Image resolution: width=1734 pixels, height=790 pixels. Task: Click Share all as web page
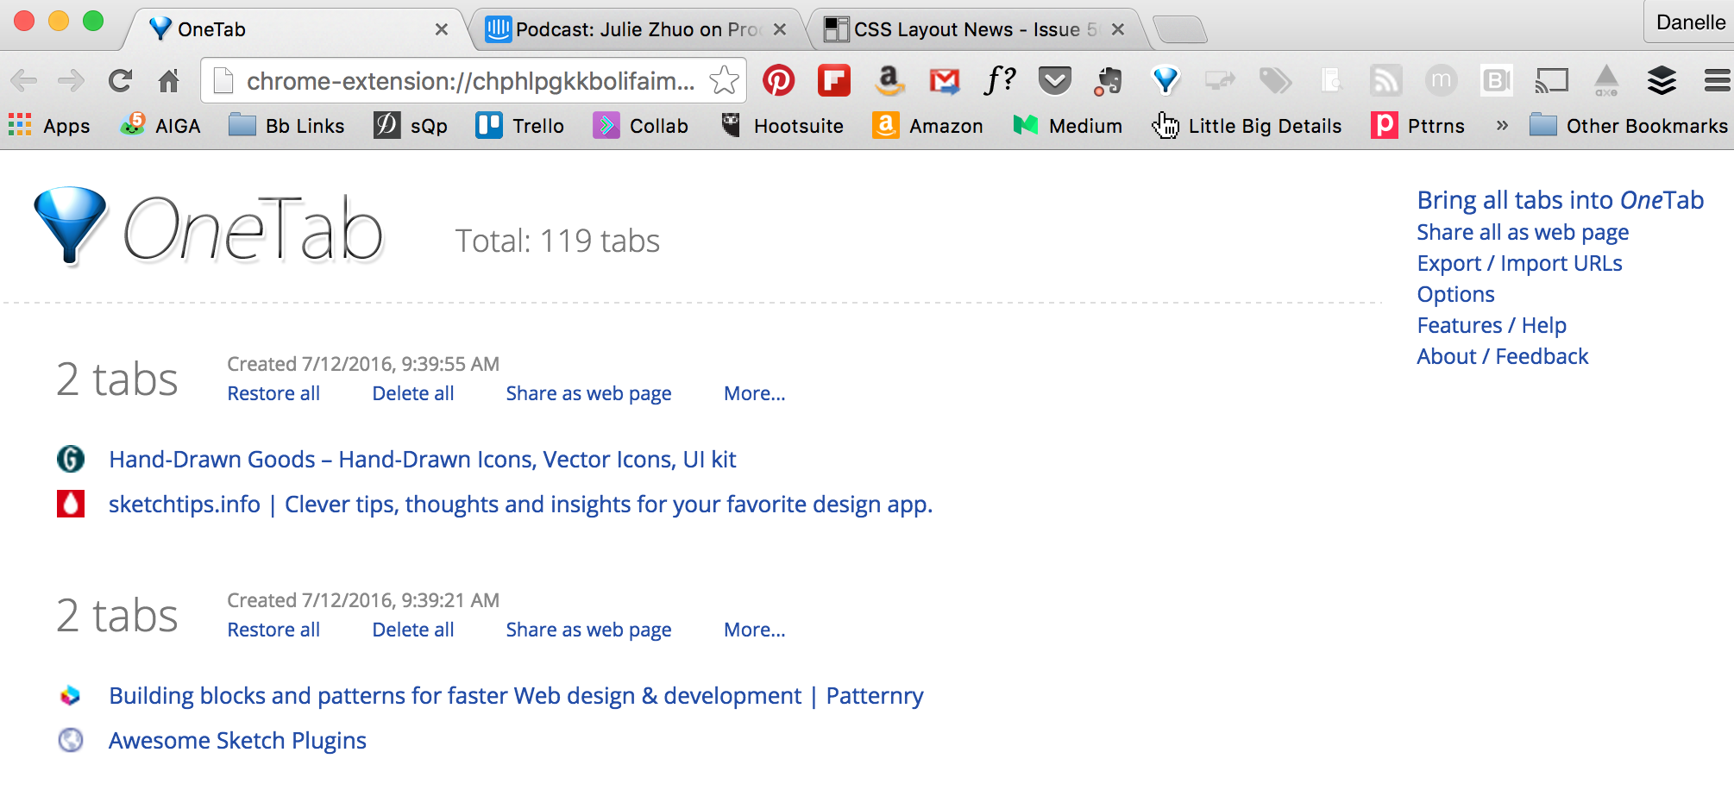tap(1523, 232)
